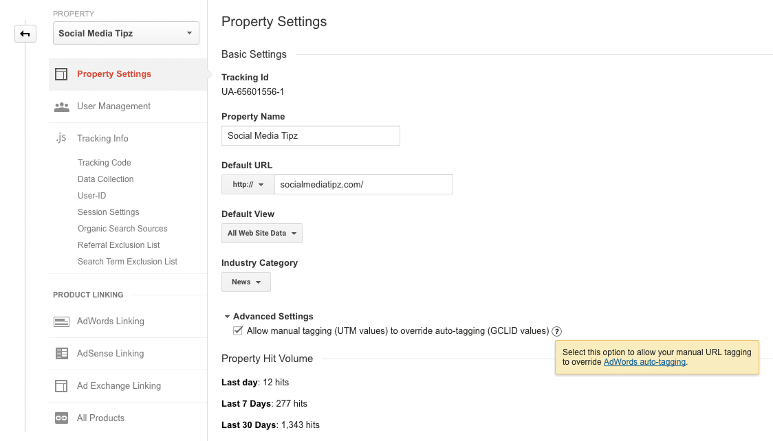Go to Search Term Exclusion List

[127, 261]
